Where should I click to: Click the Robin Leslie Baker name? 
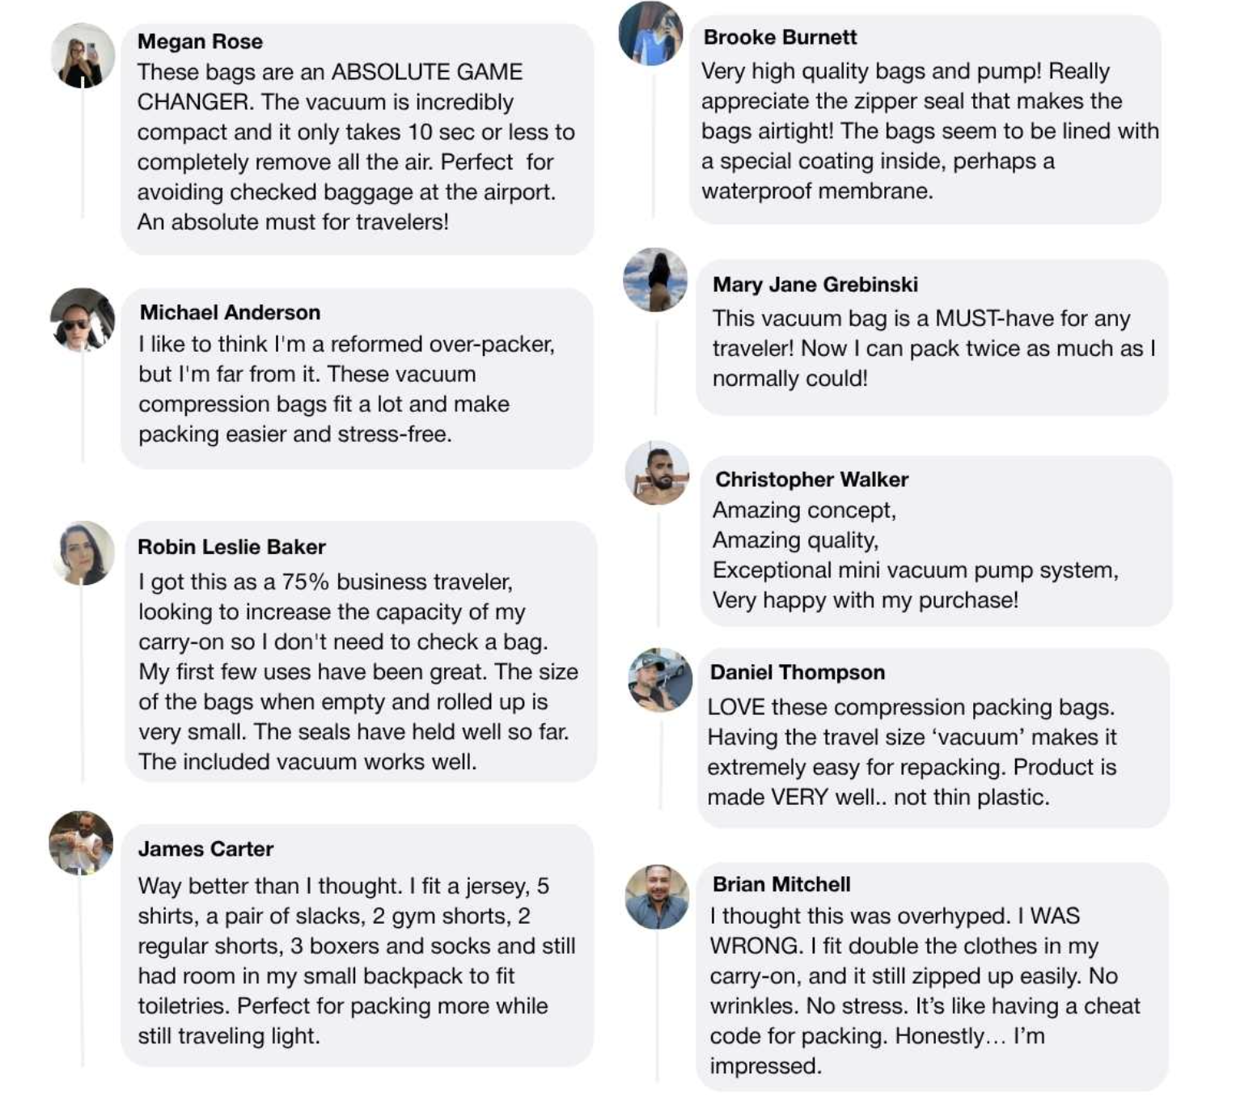(231, 547)
